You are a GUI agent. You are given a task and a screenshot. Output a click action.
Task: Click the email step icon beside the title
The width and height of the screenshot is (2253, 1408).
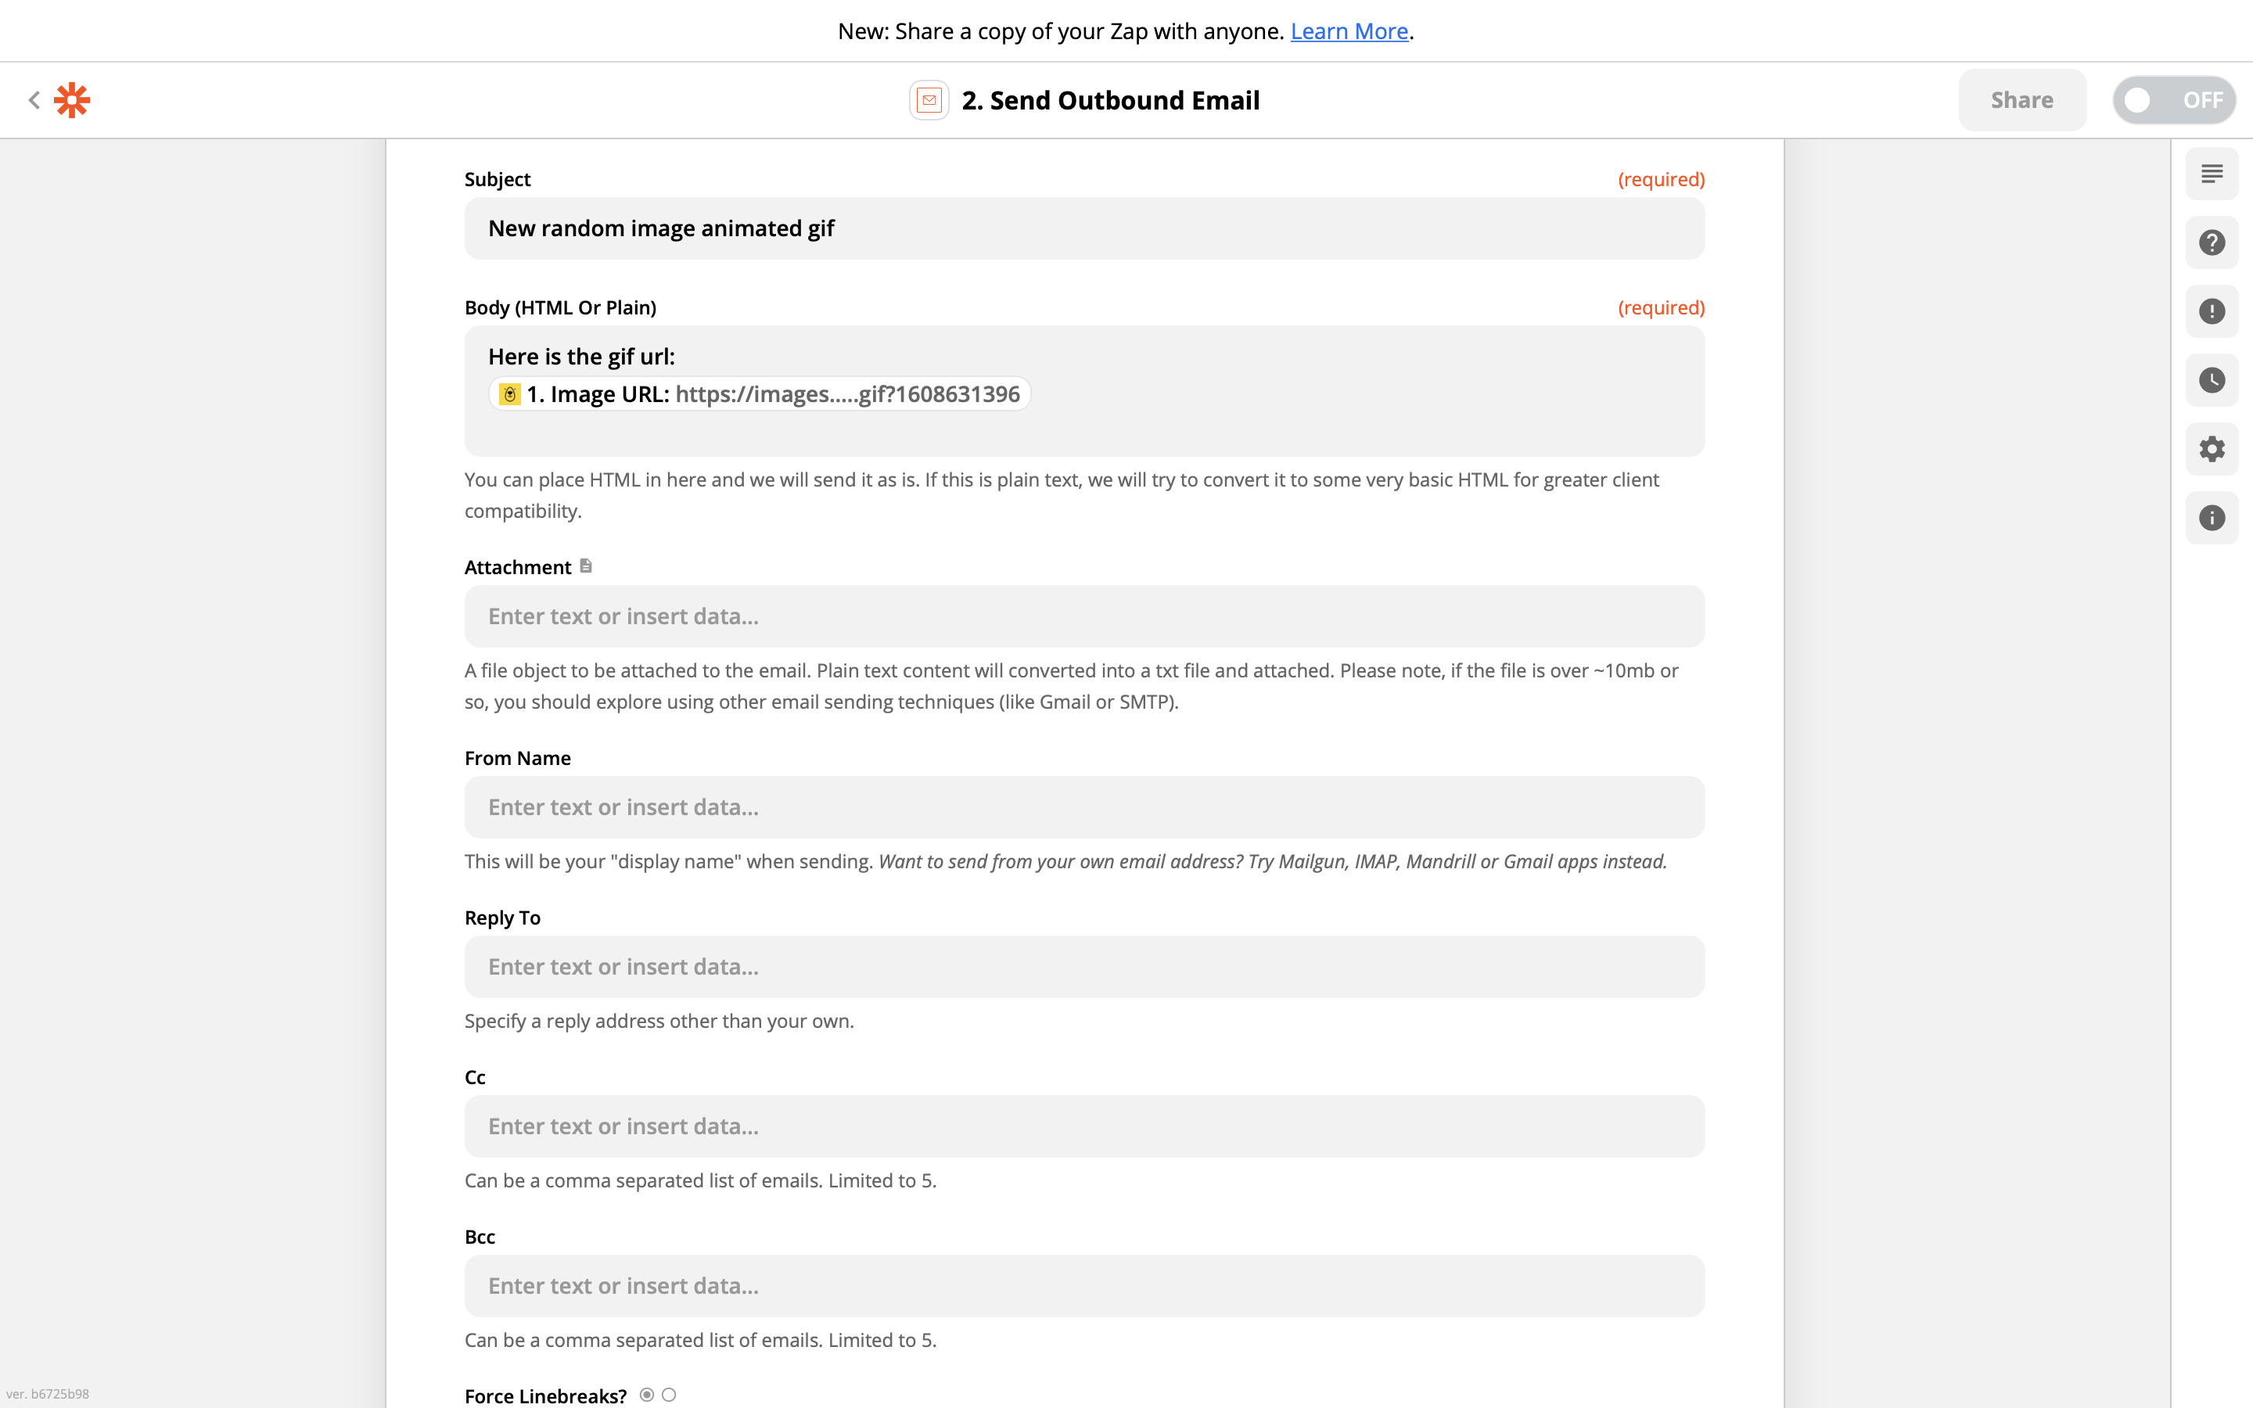coord(929,99)
